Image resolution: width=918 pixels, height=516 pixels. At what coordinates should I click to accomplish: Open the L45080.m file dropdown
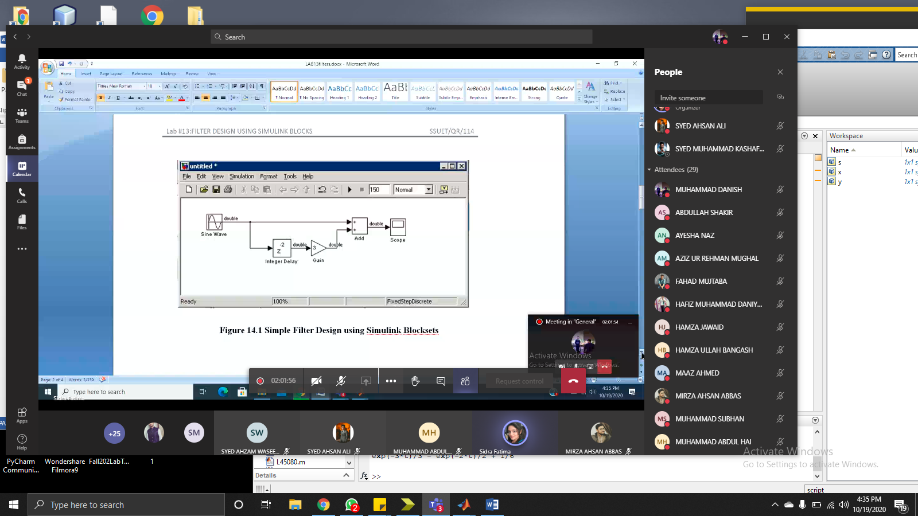[349, 462]
